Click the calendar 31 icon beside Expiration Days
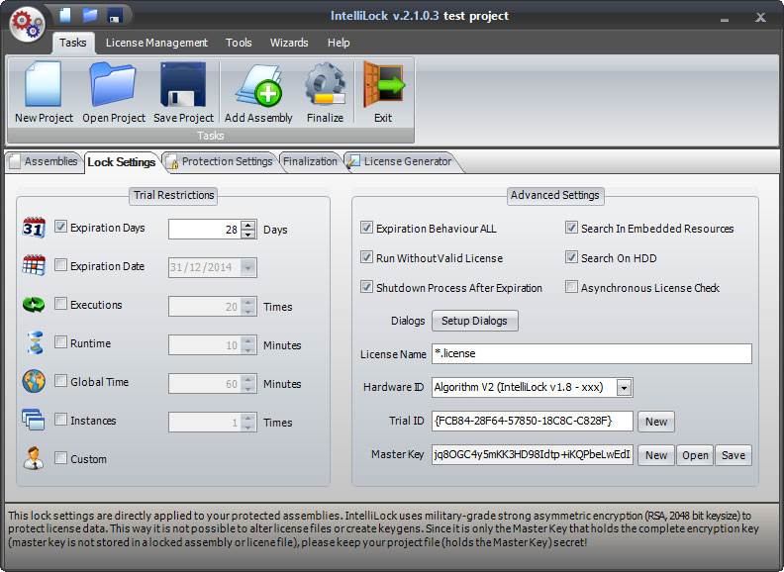Viewport: 784px width, 572px height. click(34, 228)
